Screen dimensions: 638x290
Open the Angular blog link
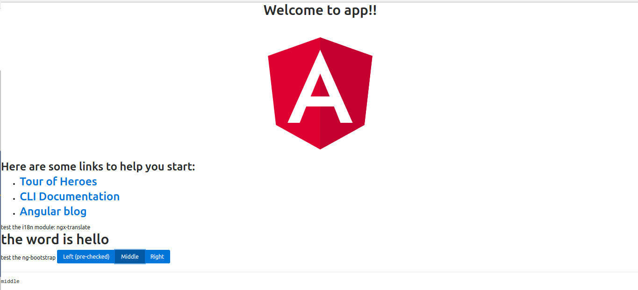[53, 212]
